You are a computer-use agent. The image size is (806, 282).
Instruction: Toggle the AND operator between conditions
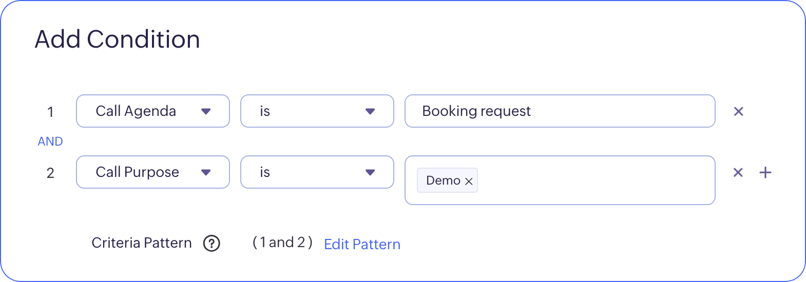click(x=50, y=142)
